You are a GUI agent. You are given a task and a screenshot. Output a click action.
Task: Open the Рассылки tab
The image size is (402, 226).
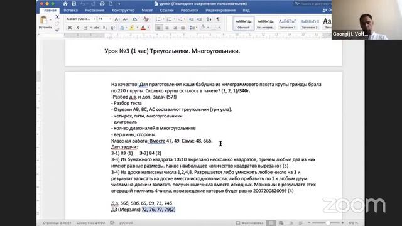(x=190, y=11)
